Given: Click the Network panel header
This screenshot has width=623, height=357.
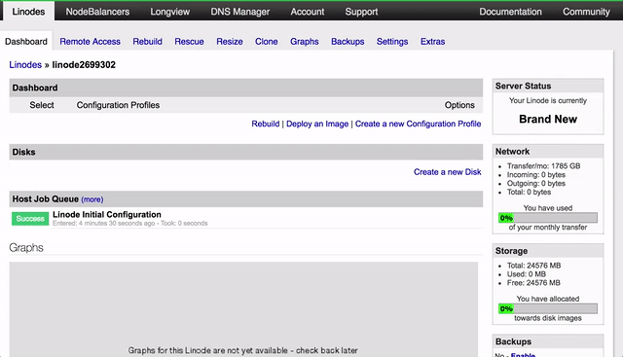Looking at the screenshot, I should coord(548,152).
